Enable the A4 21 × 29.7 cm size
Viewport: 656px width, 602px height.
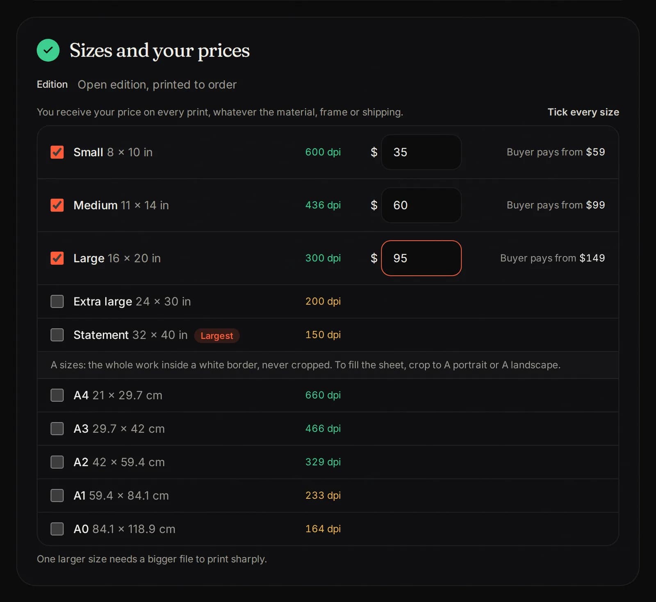point(57,395)
